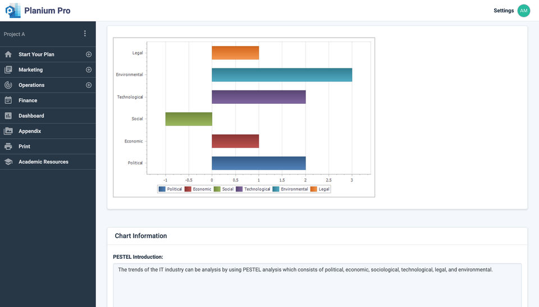Open the AM user avatar menu
Screen dimensions: 539x307
point(523,11)
